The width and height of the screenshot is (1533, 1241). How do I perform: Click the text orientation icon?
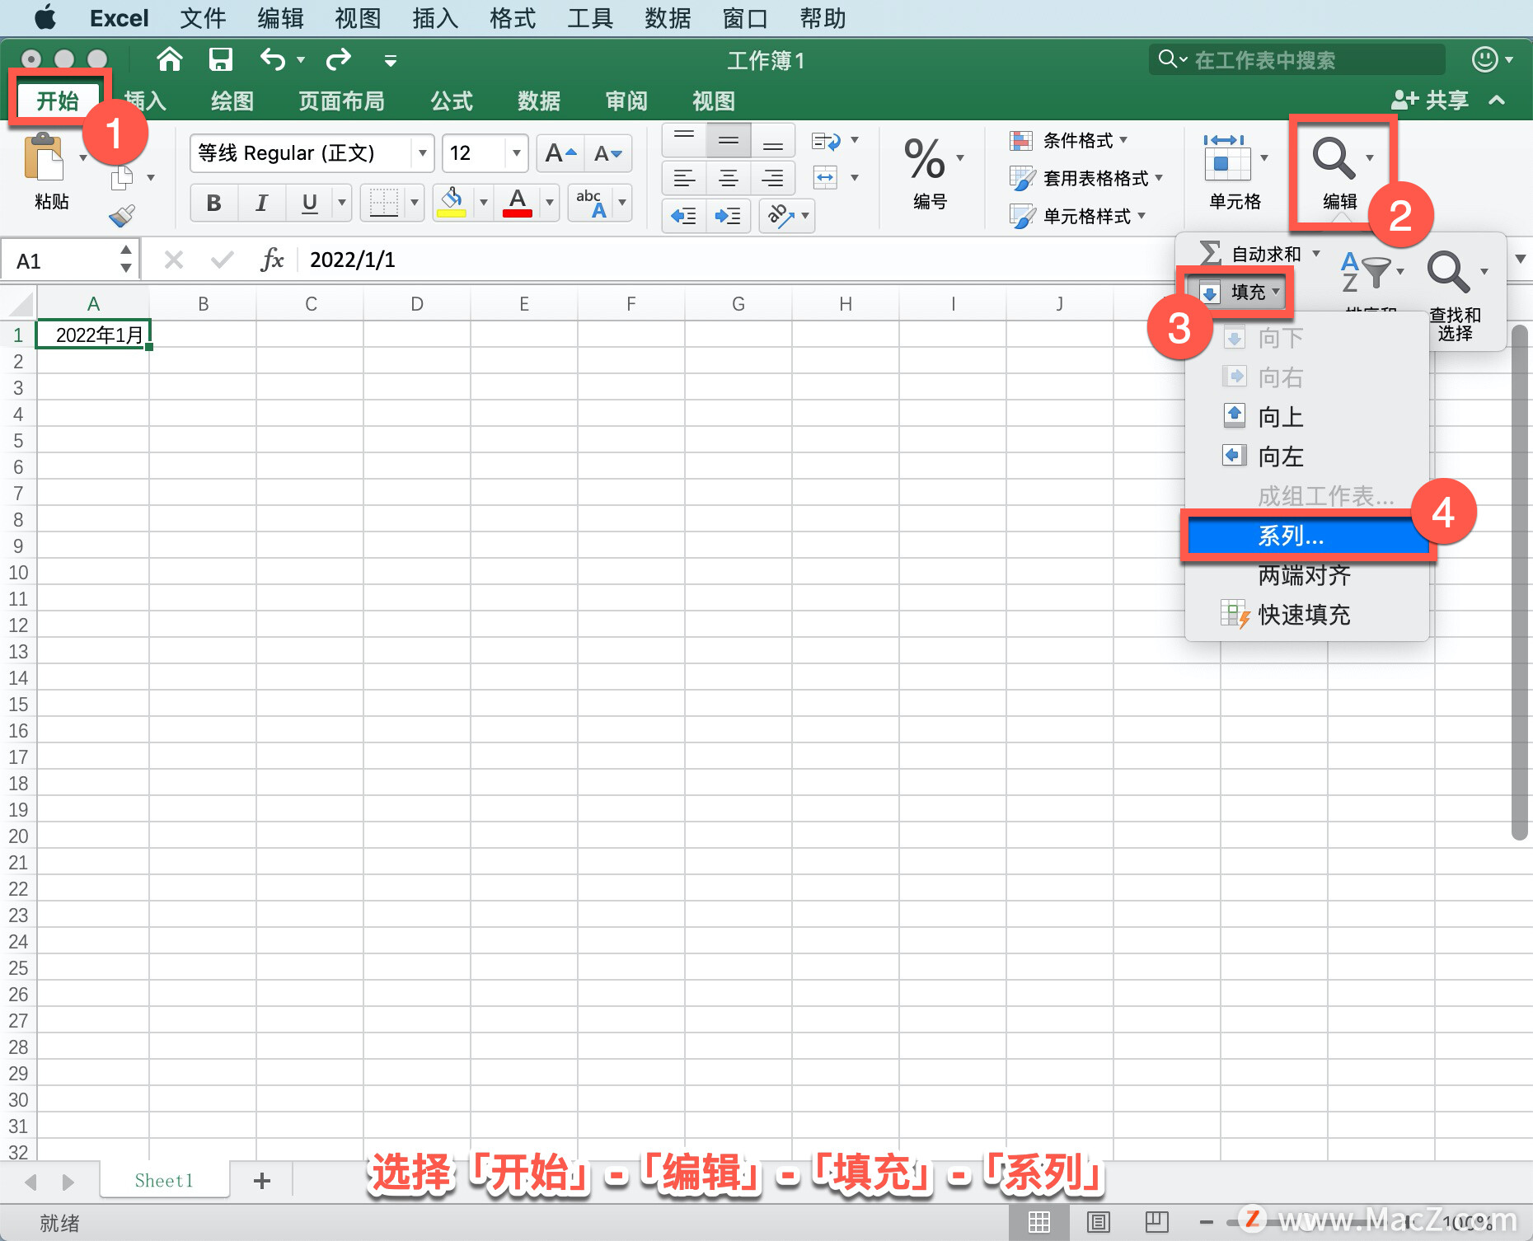pos(781,216)
